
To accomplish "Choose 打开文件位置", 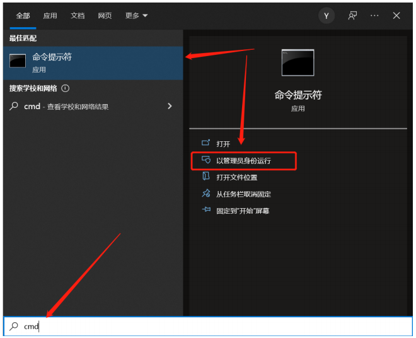I will pyautogui.click(x=236, y=177).
